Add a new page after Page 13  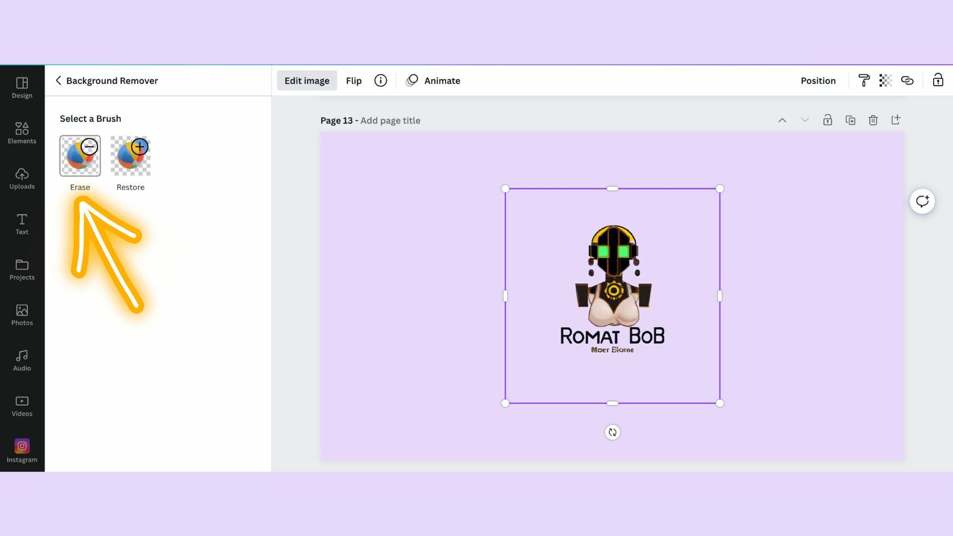click(x=896, y=120)
